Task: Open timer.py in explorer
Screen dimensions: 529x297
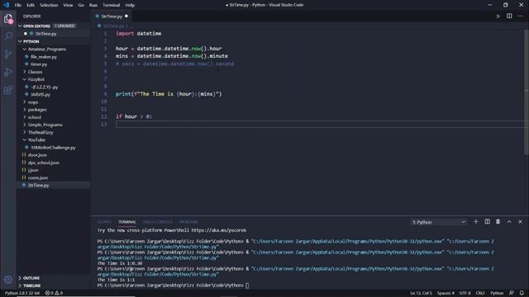Action: tap(39, 64)
